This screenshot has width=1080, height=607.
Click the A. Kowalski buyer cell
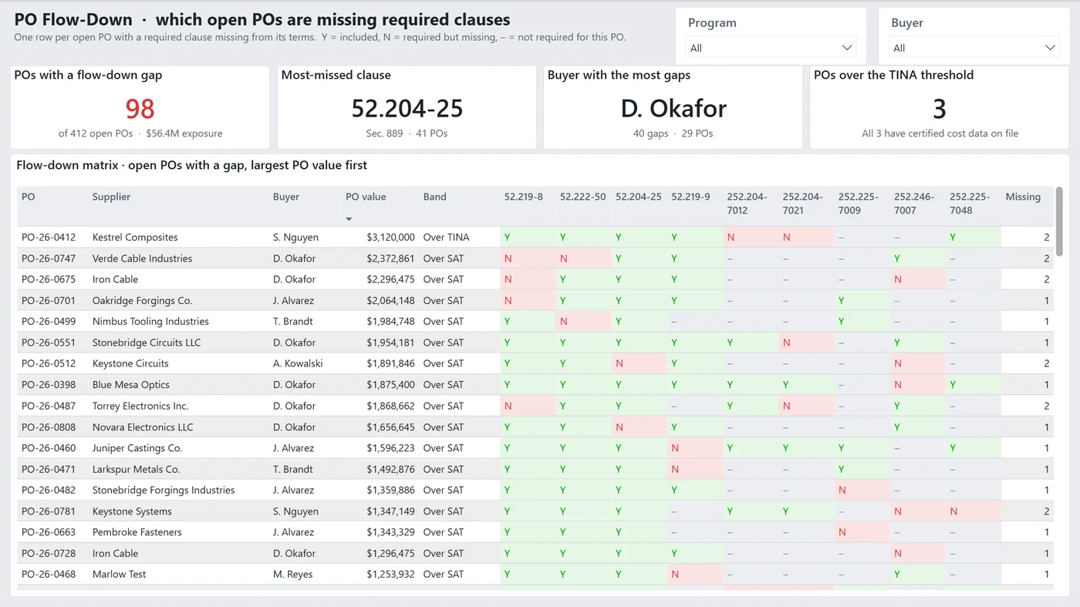298,363
